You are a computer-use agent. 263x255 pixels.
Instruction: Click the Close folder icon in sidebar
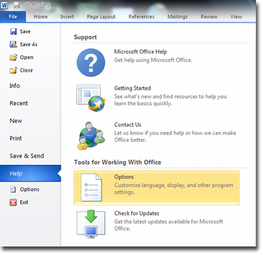click(x=13, y=70)
